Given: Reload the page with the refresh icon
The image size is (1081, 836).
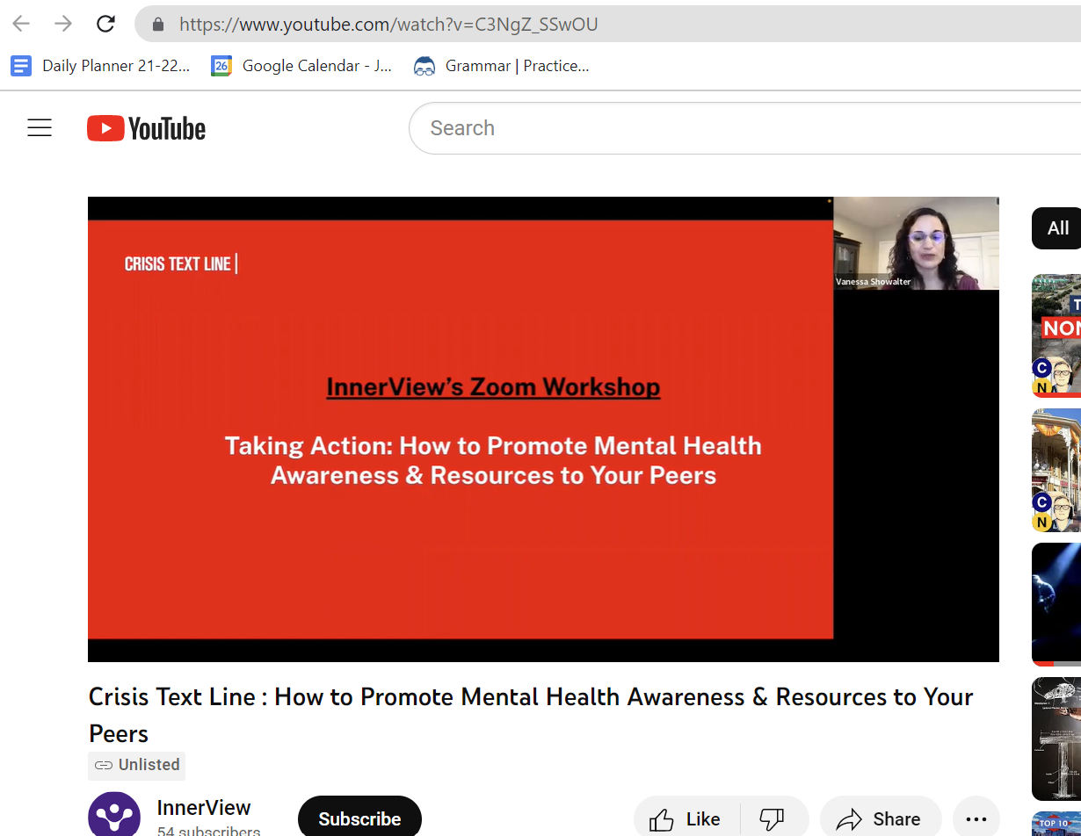Looking at the screenshot, I should pos(105,24).
